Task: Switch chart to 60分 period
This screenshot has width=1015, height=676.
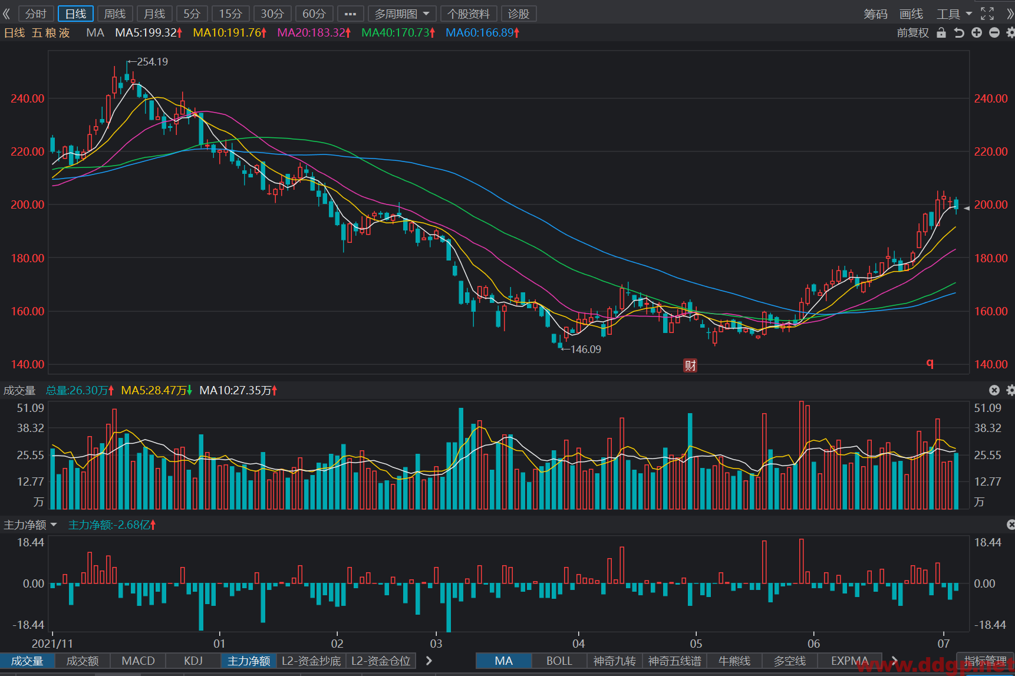Action: click(314, 14)
